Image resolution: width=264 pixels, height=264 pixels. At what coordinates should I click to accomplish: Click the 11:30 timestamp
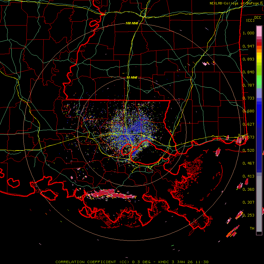click(202, 262)
